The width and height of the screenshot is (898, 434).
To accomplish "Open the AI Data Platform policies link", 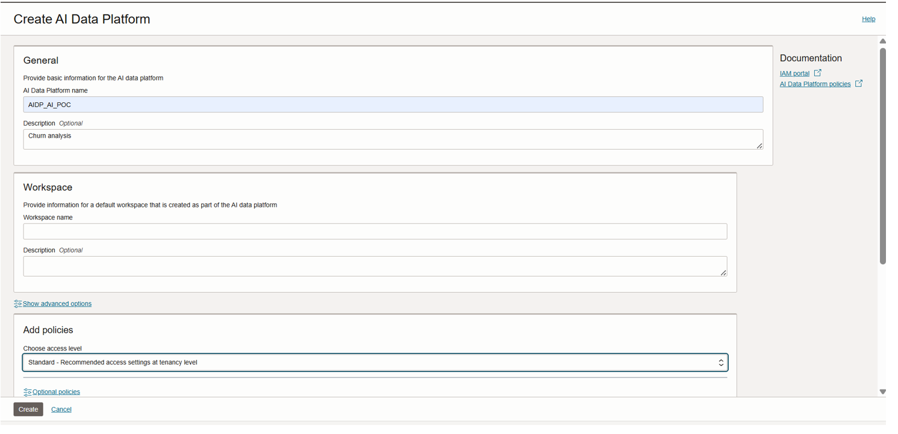I will tap(815, 84).
